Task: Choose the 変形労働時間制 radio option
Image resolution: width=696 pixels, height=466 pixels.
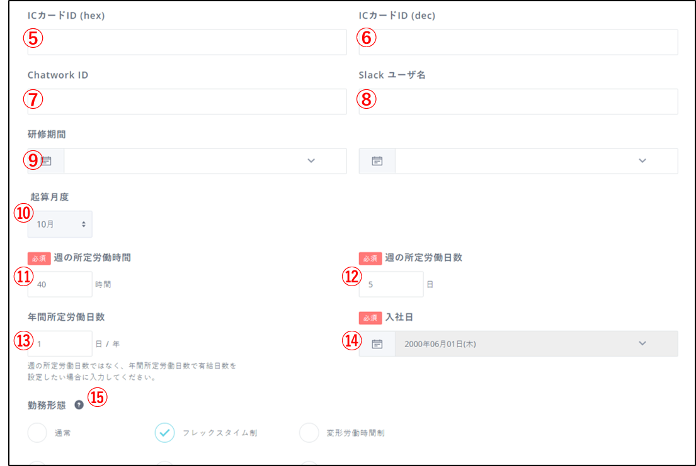Action: pos(309,433)
